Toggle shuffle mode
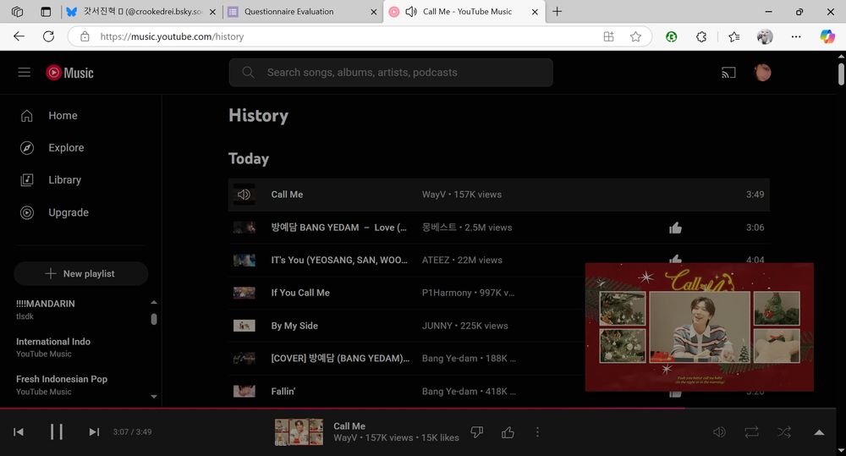 pos(784,431)
